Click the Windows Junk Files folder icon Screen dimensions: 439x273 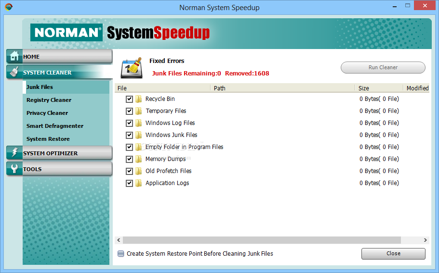pos(139,135)
